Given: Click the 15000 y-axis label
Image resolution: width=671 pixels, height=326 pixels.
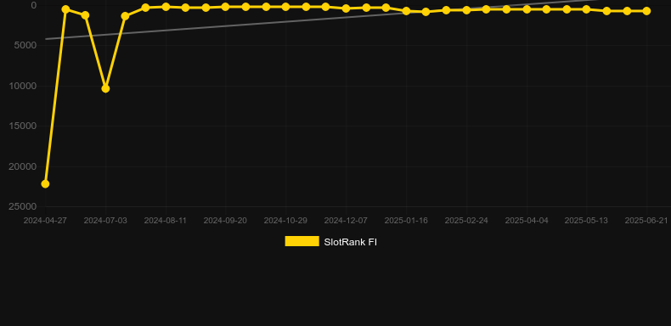Looking at the screenshot, I should (23, 126).
